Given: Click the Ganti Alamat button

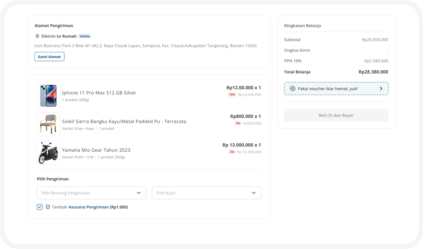Looking at the screenshot, I should (49, 57).
